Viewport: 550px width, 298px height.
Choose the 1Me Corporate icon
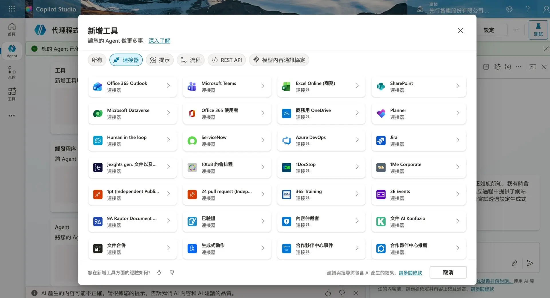coord(381,167)
